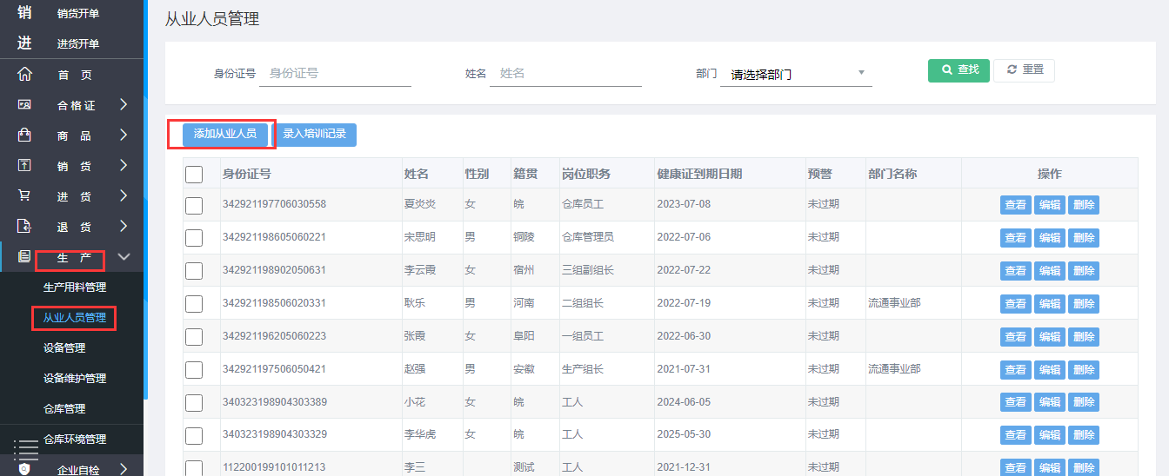Viewport: 1169px width, 476px height.
Task: Click 流通事业部 in 耿乐's row
Action: click(894, 304)
